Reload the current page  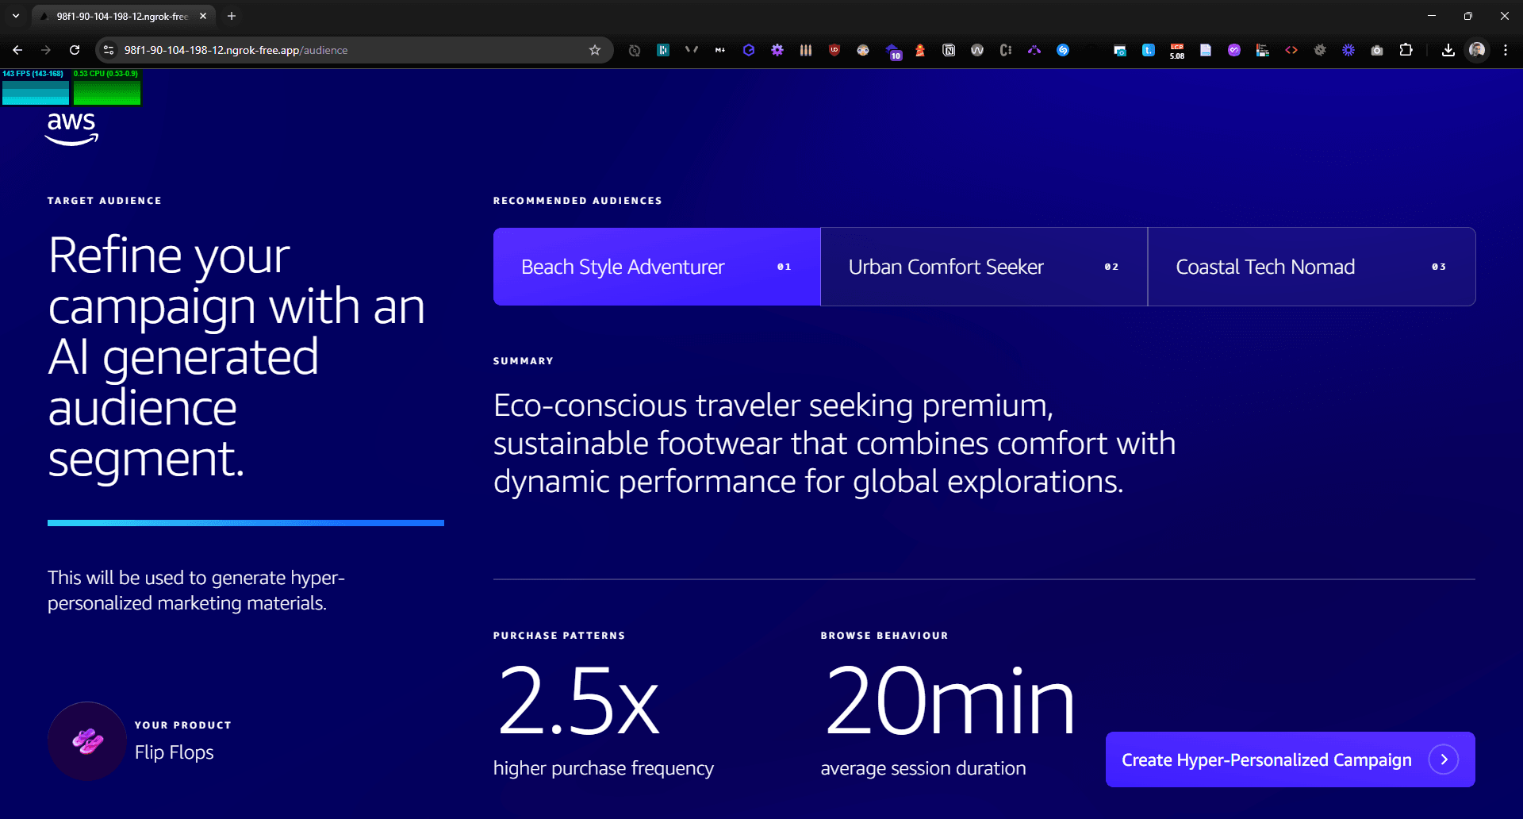coord(75,50)
